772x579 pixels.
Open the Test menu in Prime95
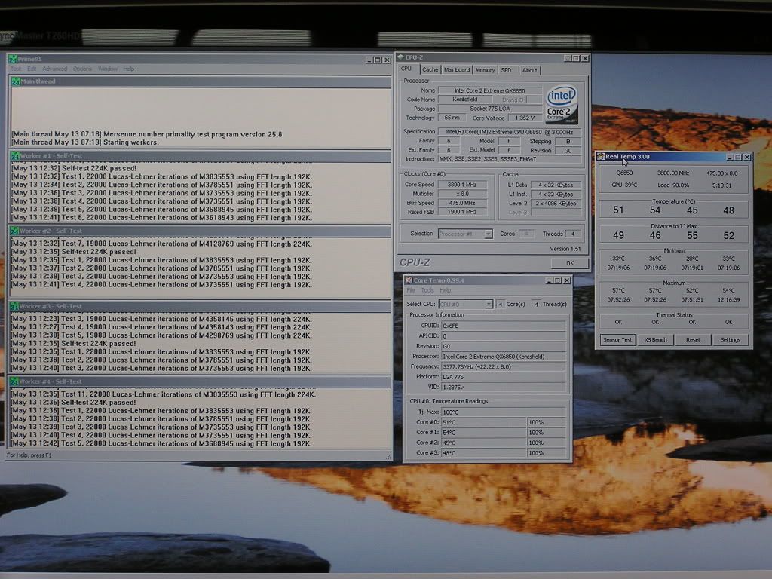pyautogui.click(x=16, y=69)
